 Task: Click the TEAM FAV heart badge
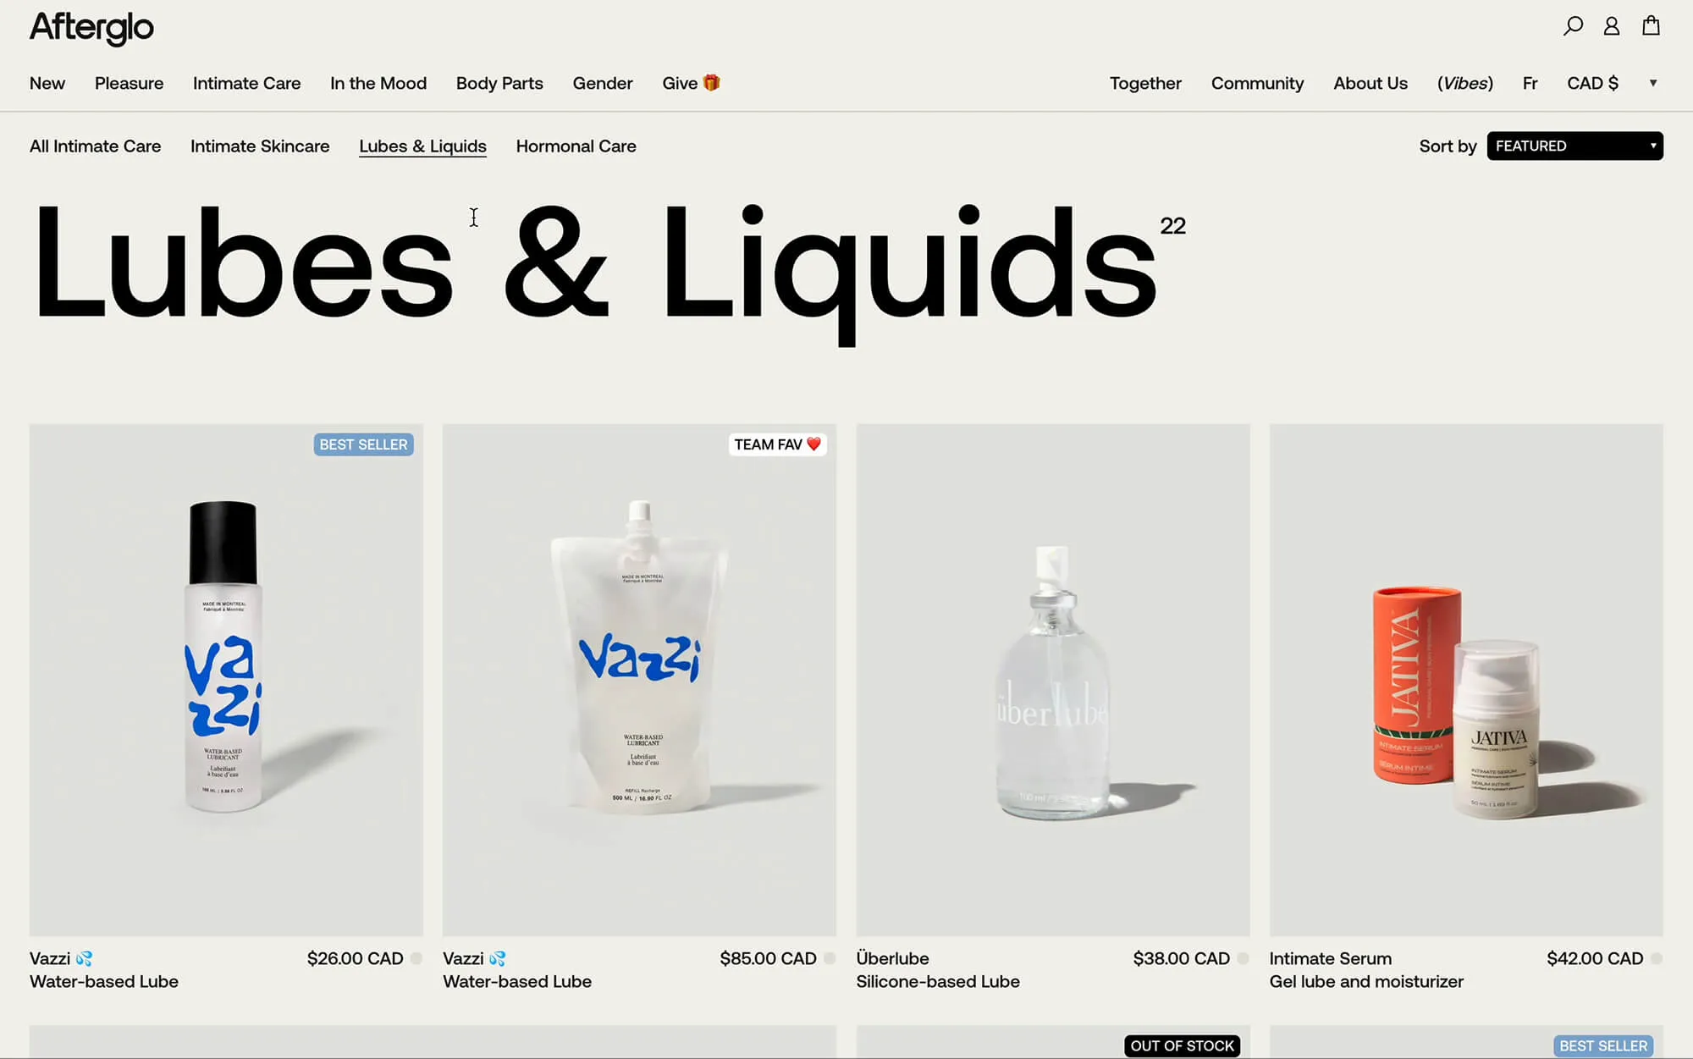coord(777,444)
